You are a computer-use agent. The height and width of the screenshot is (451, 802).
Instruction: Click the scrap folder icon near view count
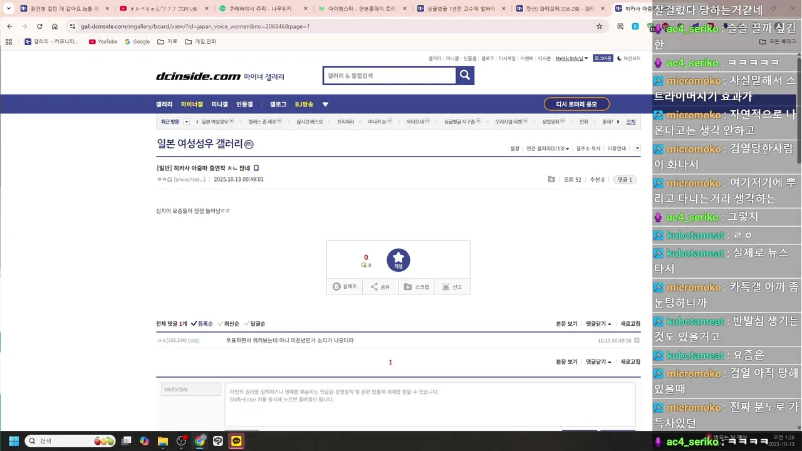[x=551, y=179]
